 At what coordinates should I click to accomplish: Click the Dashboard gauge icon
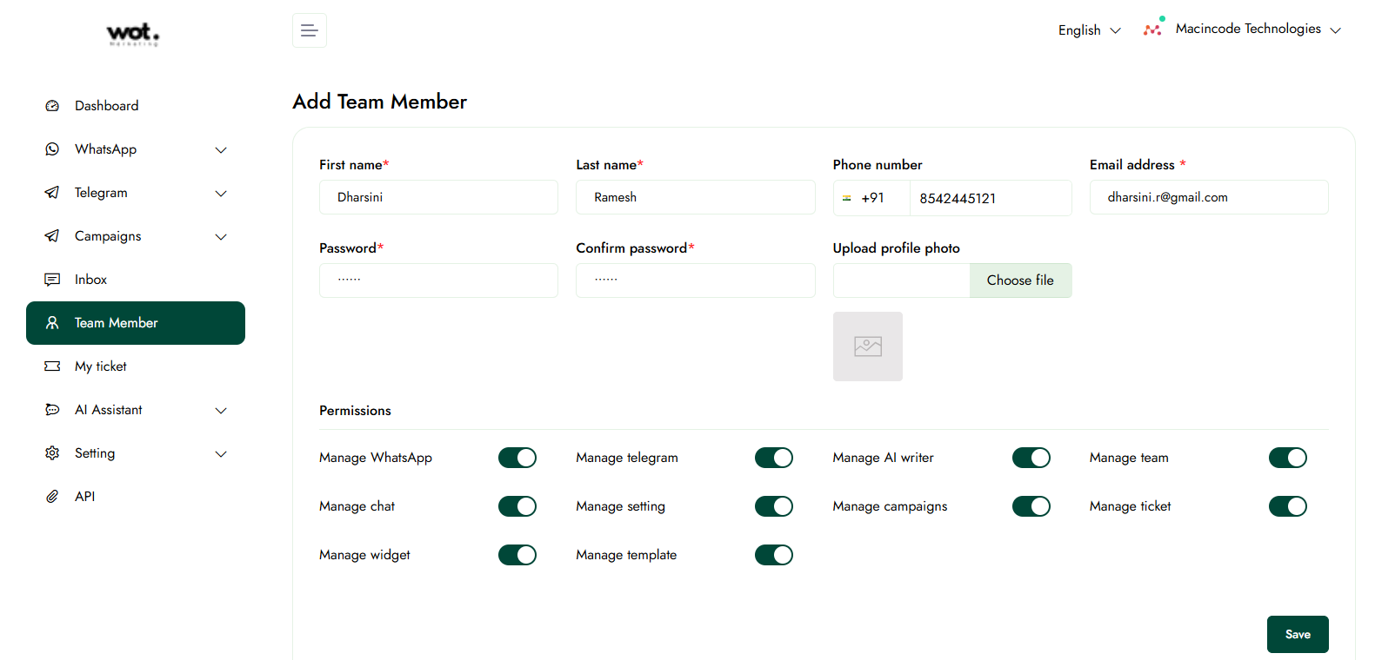(52, 106)
